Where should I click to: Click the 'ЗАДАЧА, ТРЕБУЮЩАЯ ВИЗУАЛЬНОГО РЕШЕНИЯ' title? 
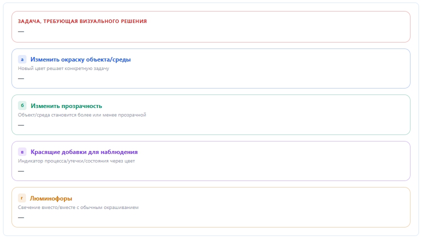(82, 21)
